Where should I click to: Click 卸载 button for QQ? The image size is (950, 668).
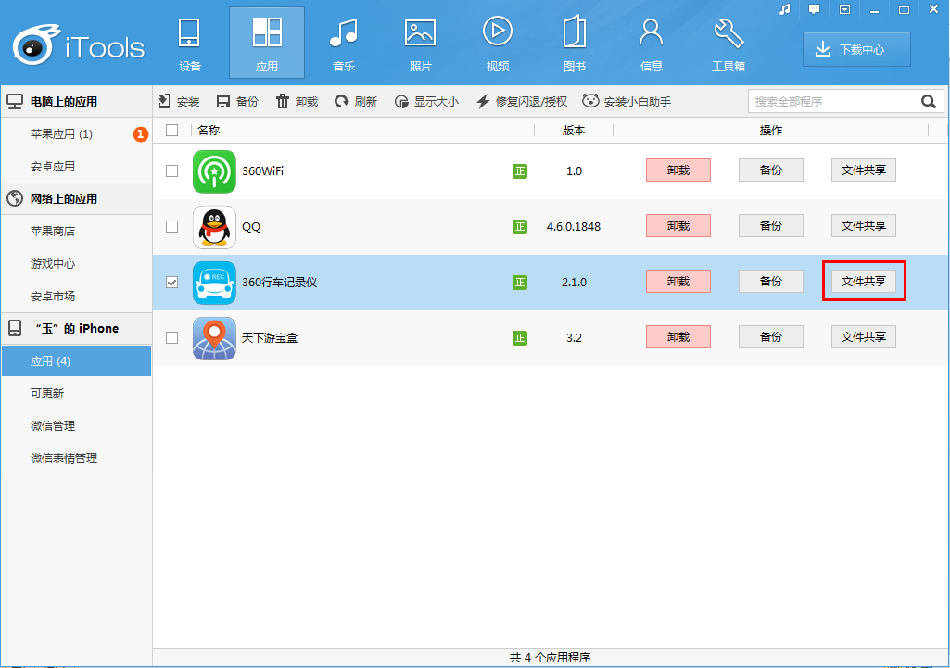point(678,226)
